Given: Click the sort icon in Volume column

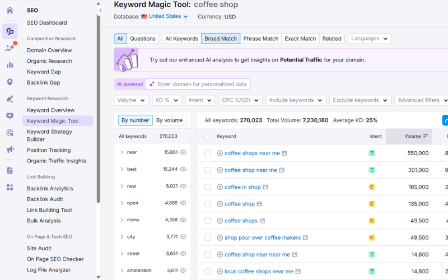Looking at the screenshot, I should (x=426, y=136).
